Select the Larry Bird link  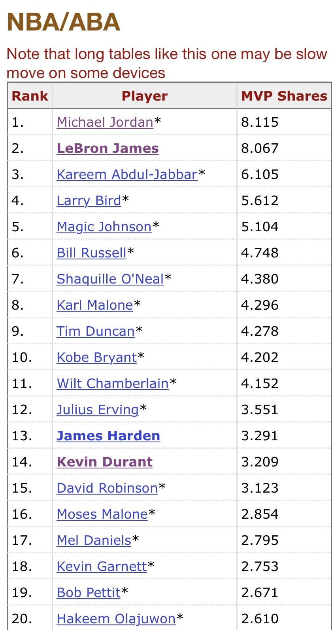[89, 200]
